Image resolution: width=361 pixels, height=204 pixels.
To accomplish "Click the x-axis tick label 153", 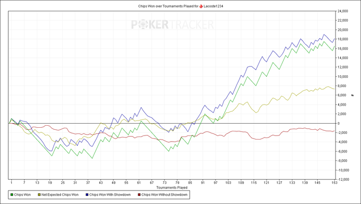I will point(334,182).
